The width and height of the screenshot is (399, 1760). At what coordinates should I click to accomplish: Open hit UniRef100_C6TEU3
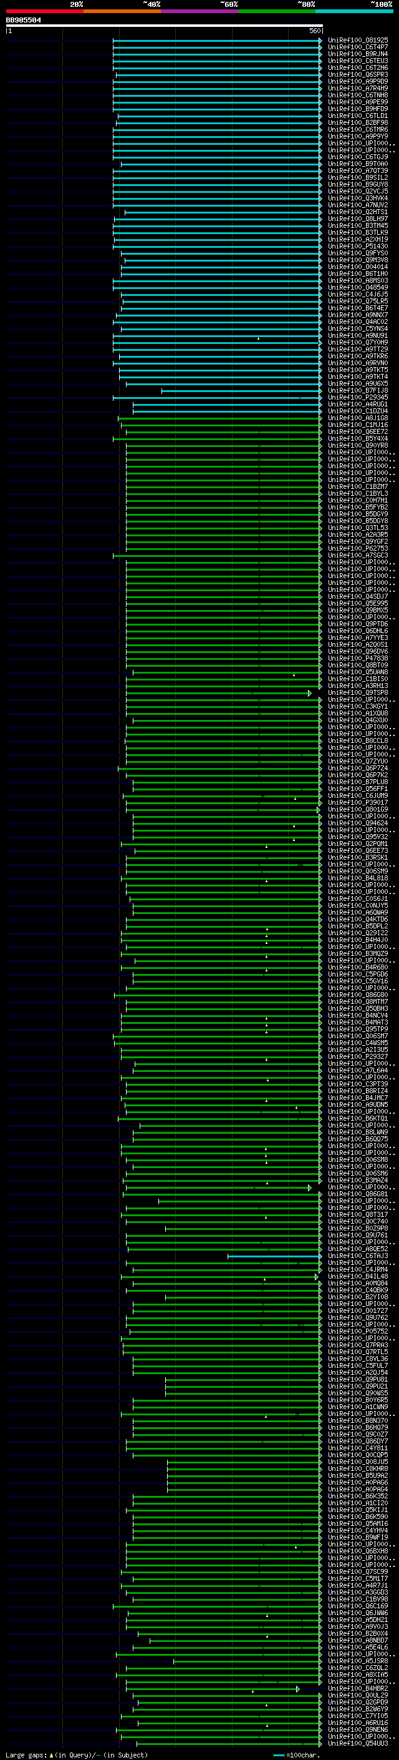pyautogui.click(x=358, y=61)
